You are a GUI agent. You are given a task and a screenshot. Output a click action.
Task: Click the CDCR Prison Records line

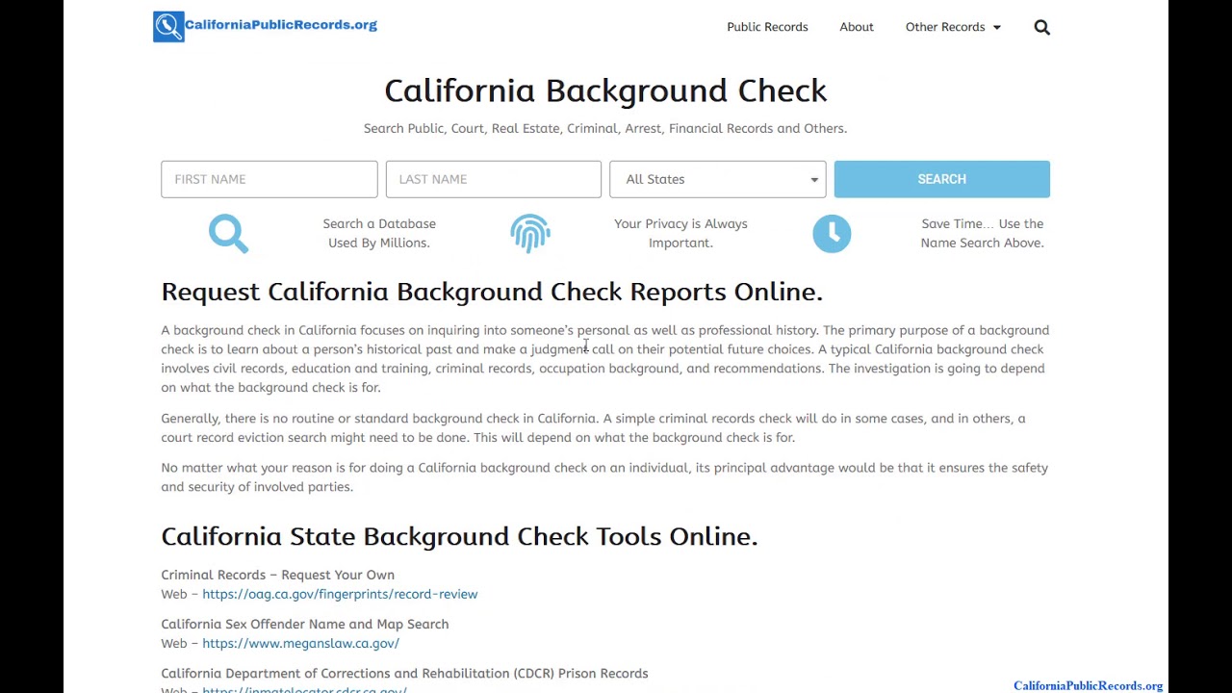404,673
